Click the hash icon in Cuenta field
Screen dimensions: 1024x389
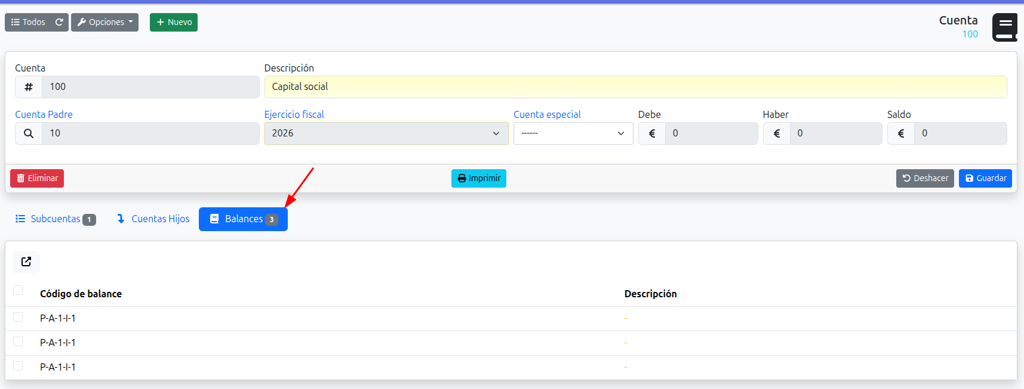(x=28, y=87)
